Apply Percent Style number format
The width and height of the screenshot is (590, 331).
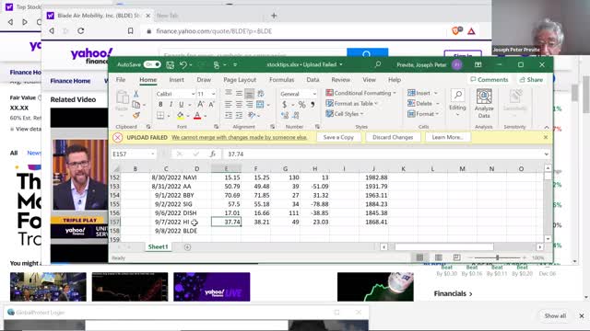[x=301, y=104]
